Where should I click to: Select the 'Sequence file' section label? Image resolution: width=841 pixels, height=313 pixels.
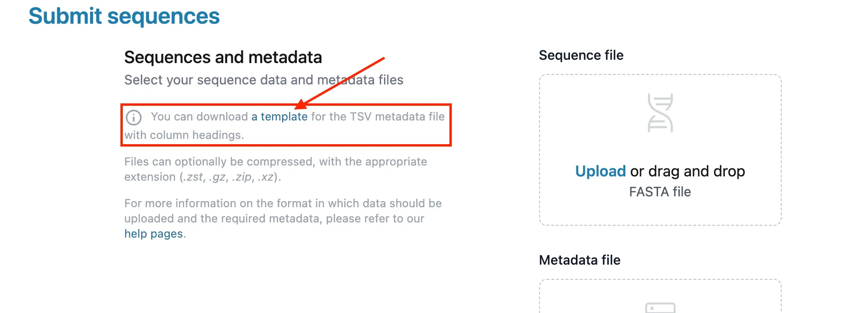[x=581, y=55]
